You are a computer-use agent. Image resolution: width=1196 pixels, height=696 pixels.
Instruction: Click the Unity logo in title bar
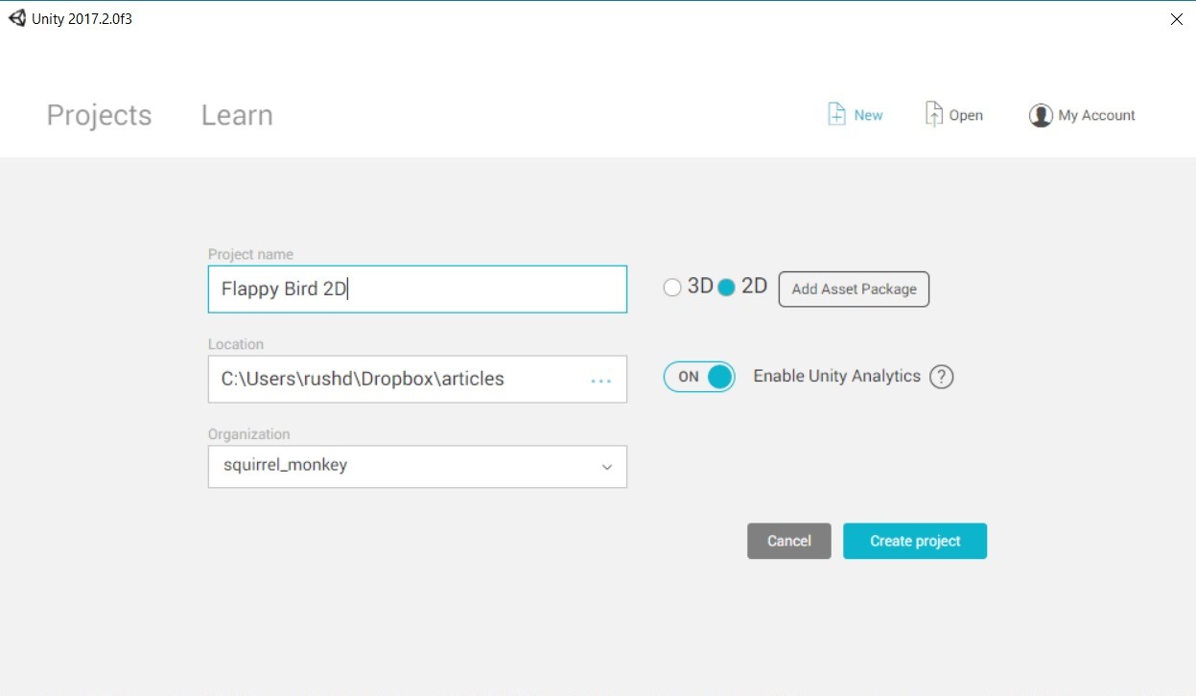click(x=17, y=18)
